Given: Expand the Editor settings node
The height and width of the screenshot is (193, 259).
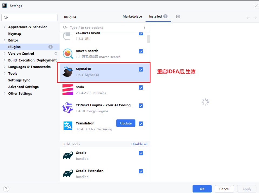Looking at the screenshot, I should [5, 40].
